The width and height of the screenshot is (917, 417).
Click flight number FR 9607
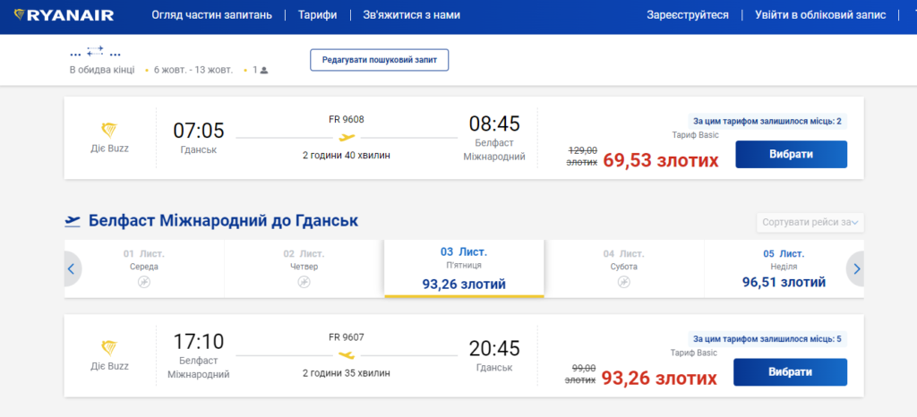pos(347,337)
